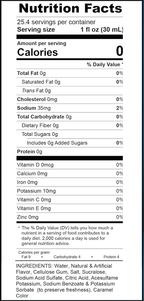This screenshot has width=144, height=301.
Task: Click the Nutrition Facts heading
Action: [70, 8]
